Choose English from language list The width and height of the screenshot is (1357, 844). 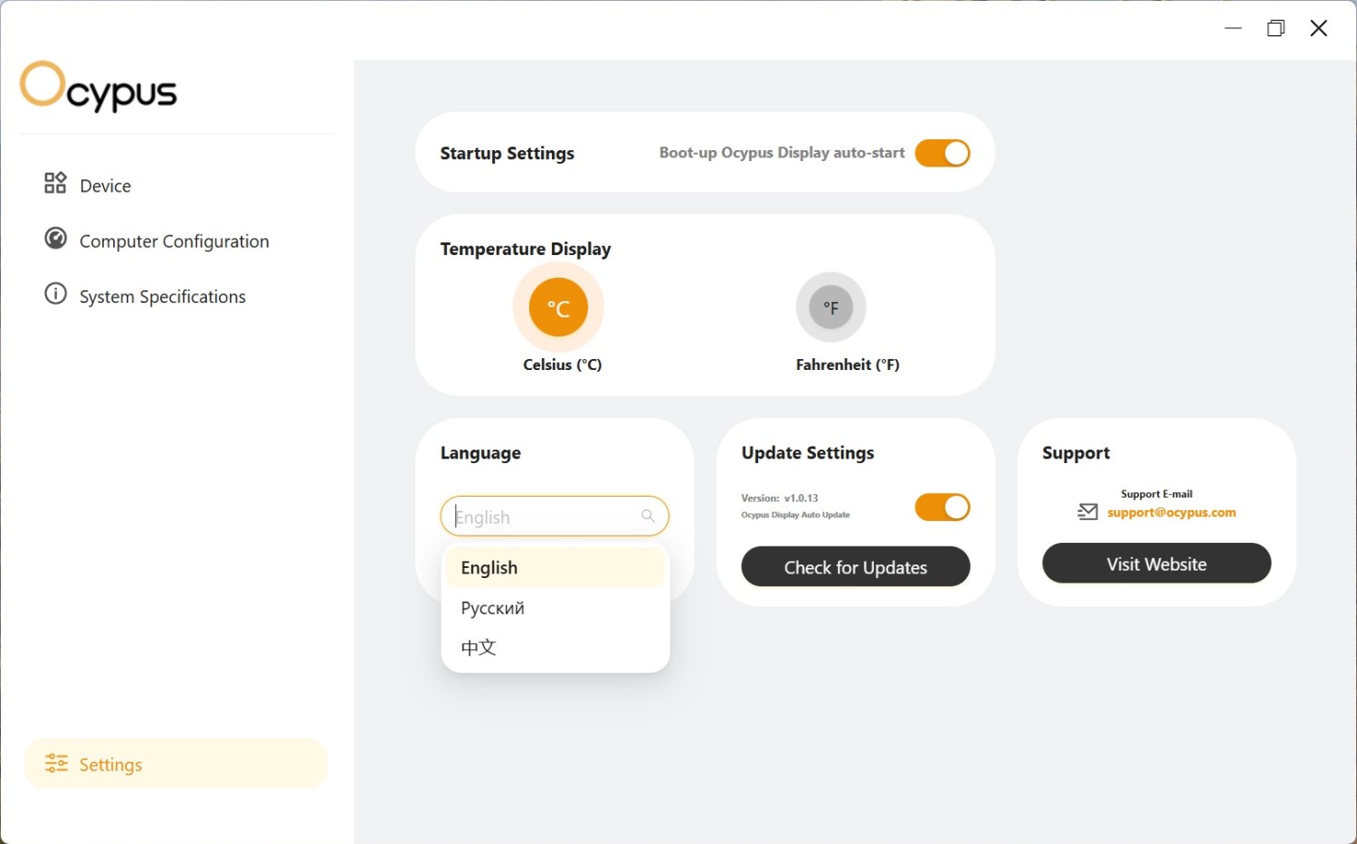pos(489,568)
